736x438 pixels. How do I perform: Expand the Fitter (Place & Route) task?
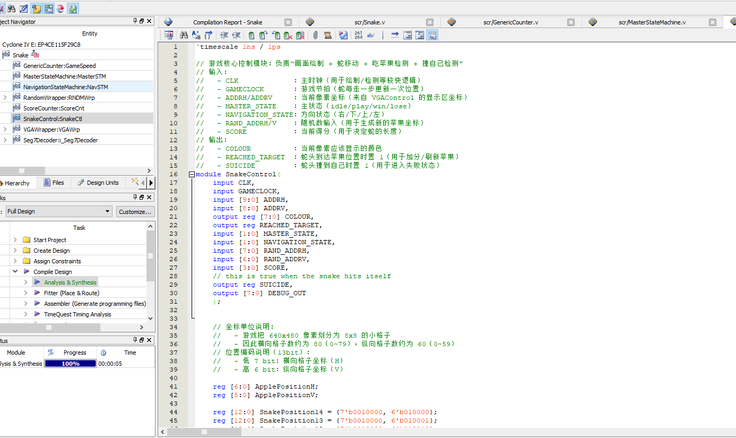pyautogui.click(x=25, y=293)
